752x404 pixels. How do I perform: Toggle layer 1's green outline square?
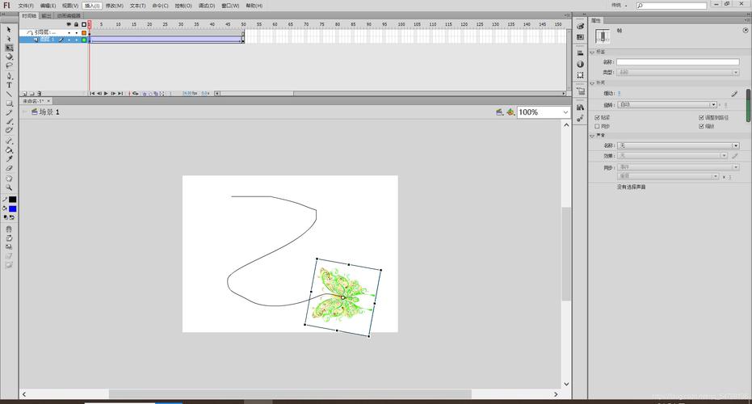(84, 40)
